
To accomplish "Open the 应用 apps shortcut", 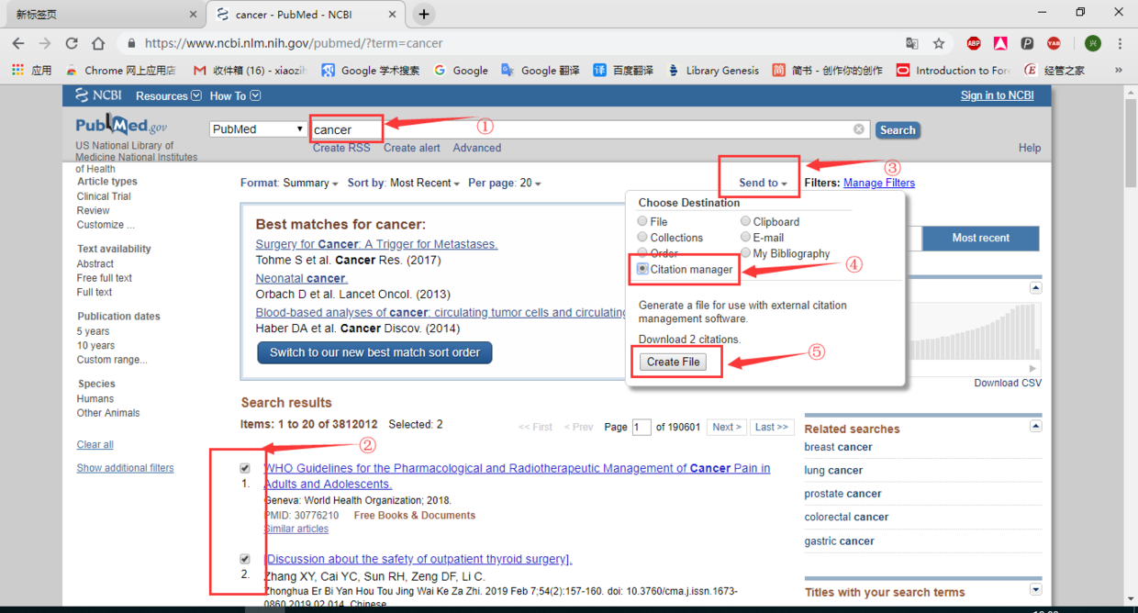I will pyautogui.click(x=32, y=70).
